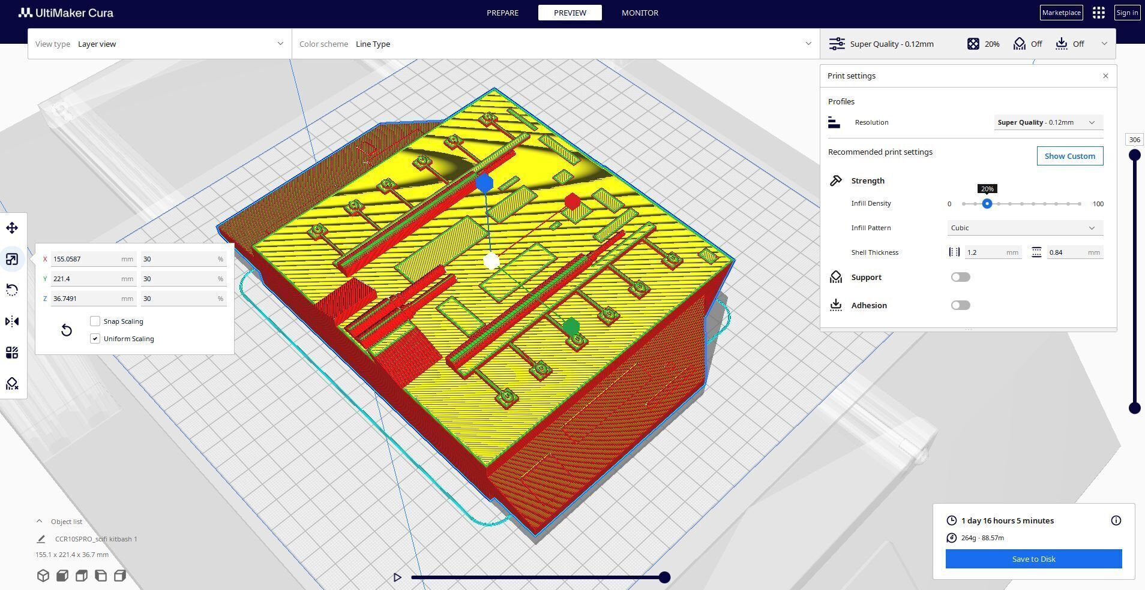Image resolution: width=1145 pixels, height=590 pixels.
Task: Select CCR10SPRO_scifi kitbash 1 in object list
Action: coord(96,539)
